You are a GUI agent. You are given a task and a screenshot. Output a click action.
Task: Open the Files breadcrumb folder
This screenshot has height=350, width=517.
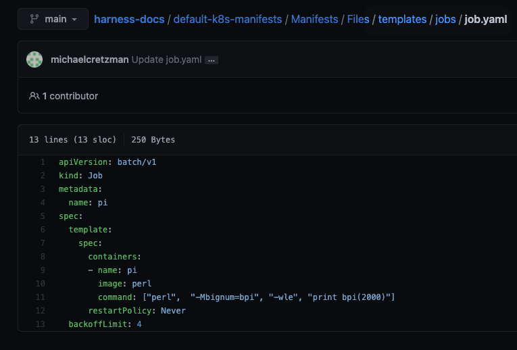click(358, 19)
